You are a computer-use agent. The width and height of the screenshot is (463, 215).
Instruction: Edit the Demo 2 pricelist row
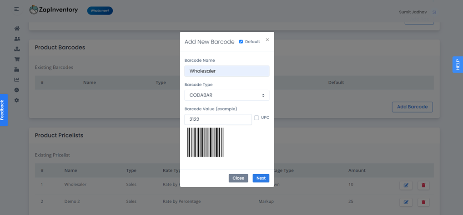point(406,202)
